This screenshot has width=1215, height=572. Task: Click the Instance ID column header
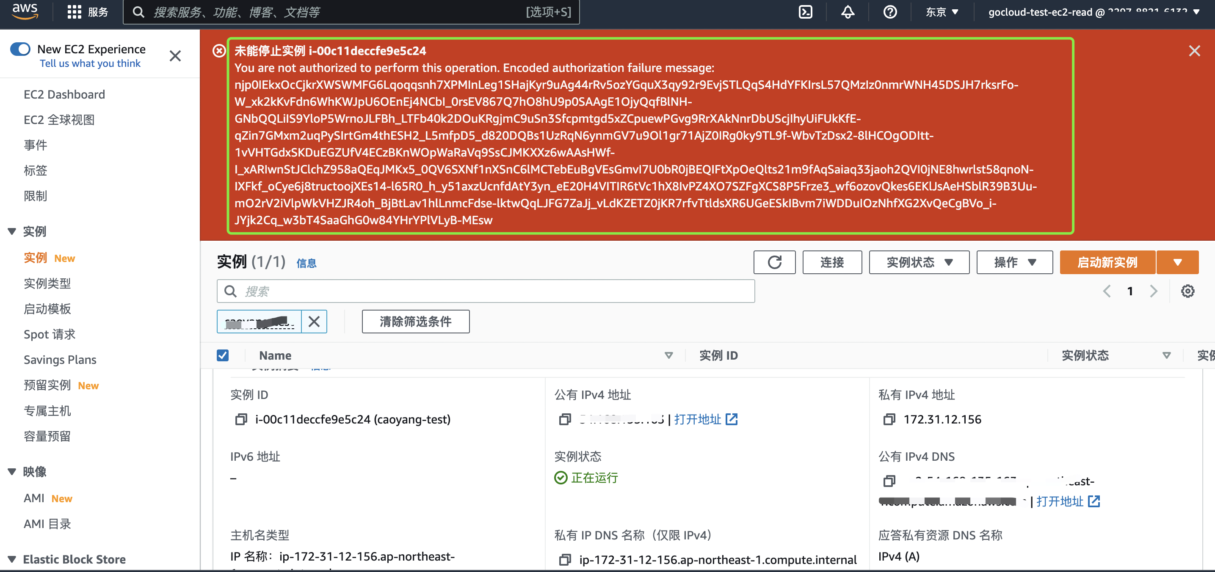click(718, 356)
